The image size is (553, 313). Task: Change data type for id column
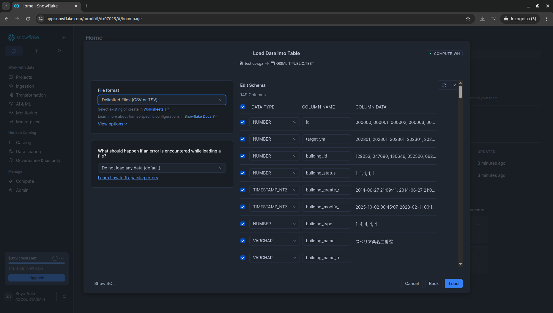tap(274, 122)
